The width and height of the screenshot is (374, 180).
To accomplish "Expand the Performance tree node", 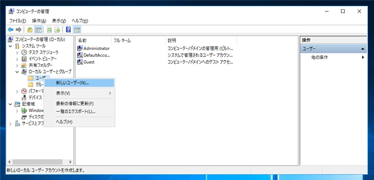I will (17, 91).
